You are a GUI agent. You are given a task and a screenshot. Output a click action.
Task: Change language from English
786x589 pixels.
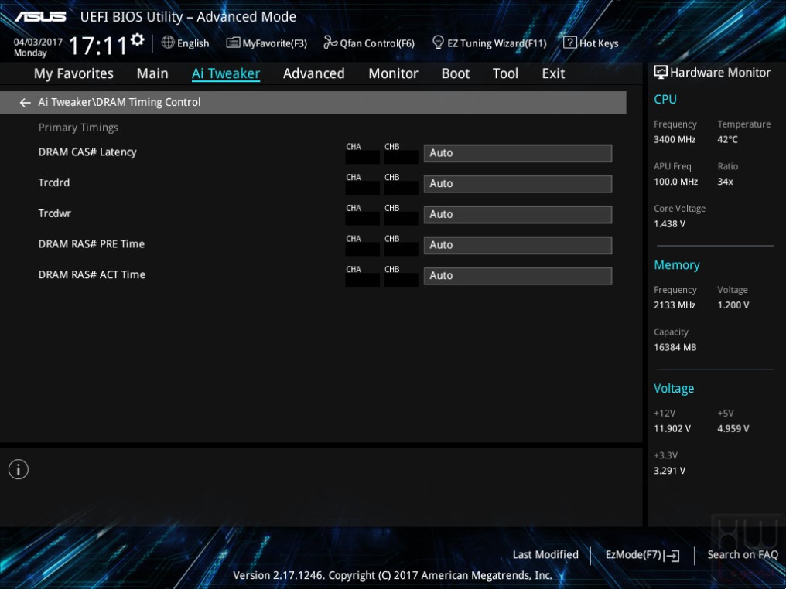[x=193, y=43]
